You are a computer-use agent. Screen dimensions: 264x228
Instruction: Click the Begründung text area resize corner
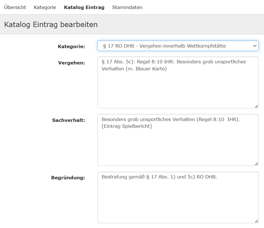click(x=256, y=221)
